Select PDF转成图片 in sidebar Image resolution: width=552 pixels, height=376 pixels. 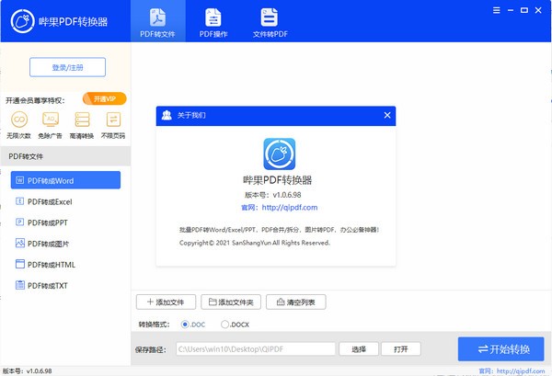pyautogui.click(x=65, y=244)
